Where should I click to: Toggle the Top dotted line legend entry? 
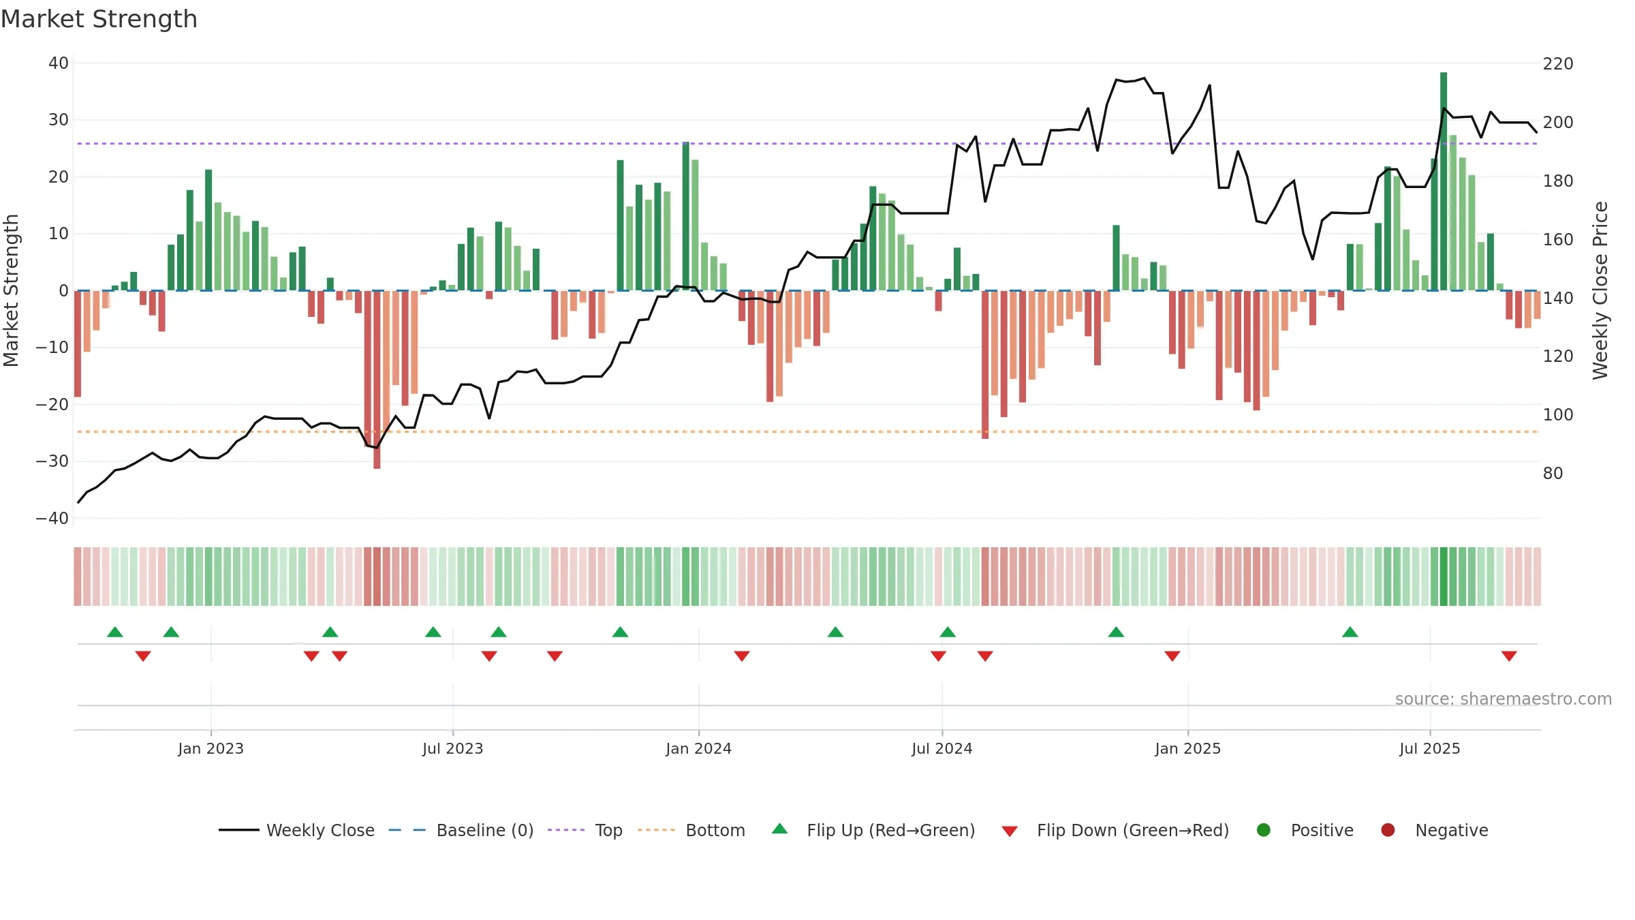pyautogui.click(x=585, y=830)
